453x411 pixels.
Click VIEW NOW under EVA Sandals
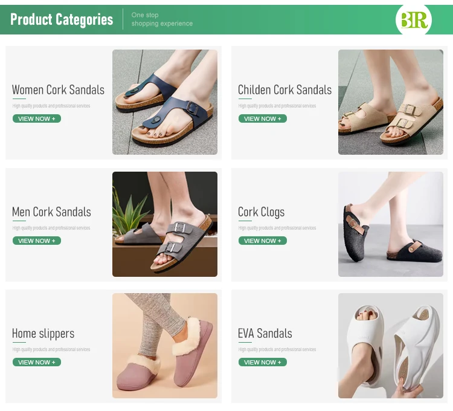[x=263, y=362]
